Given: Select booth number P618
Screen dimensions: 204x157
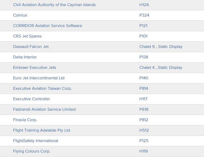Looking at the screenshot, I should pos(144,110).
